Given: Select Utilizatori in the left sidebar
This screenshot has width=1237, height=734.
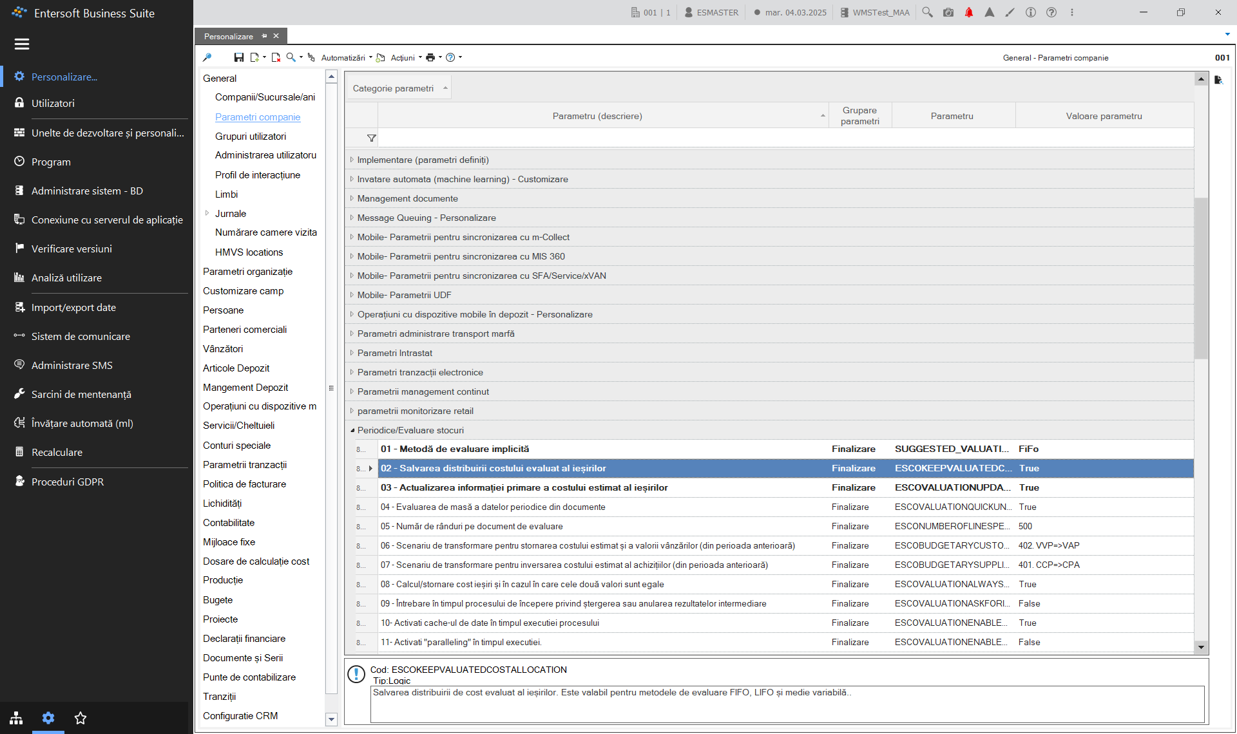Looking at the screenshot, I should (53, 103).
